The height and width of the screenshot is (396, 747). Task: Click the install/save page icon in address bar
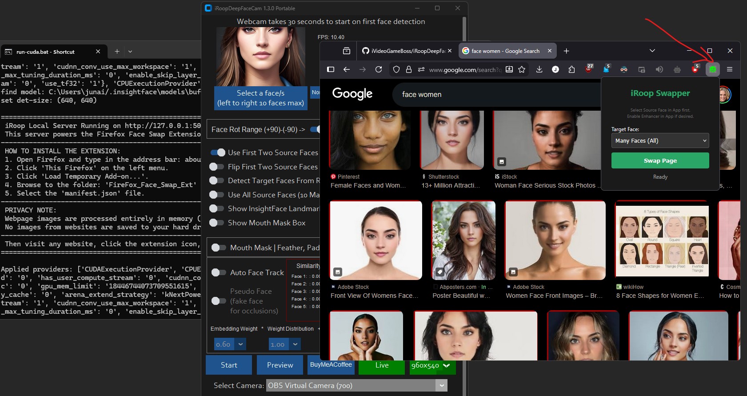509,69
